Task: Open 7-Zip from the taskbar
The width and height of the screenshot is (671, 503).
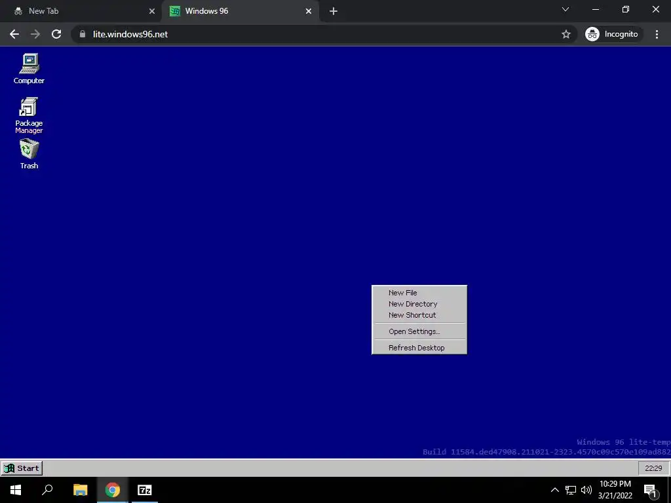Action: pyautogui.click(x=145, y=490)
